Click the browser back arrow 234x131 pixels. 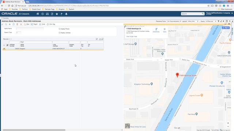[2, 6]
